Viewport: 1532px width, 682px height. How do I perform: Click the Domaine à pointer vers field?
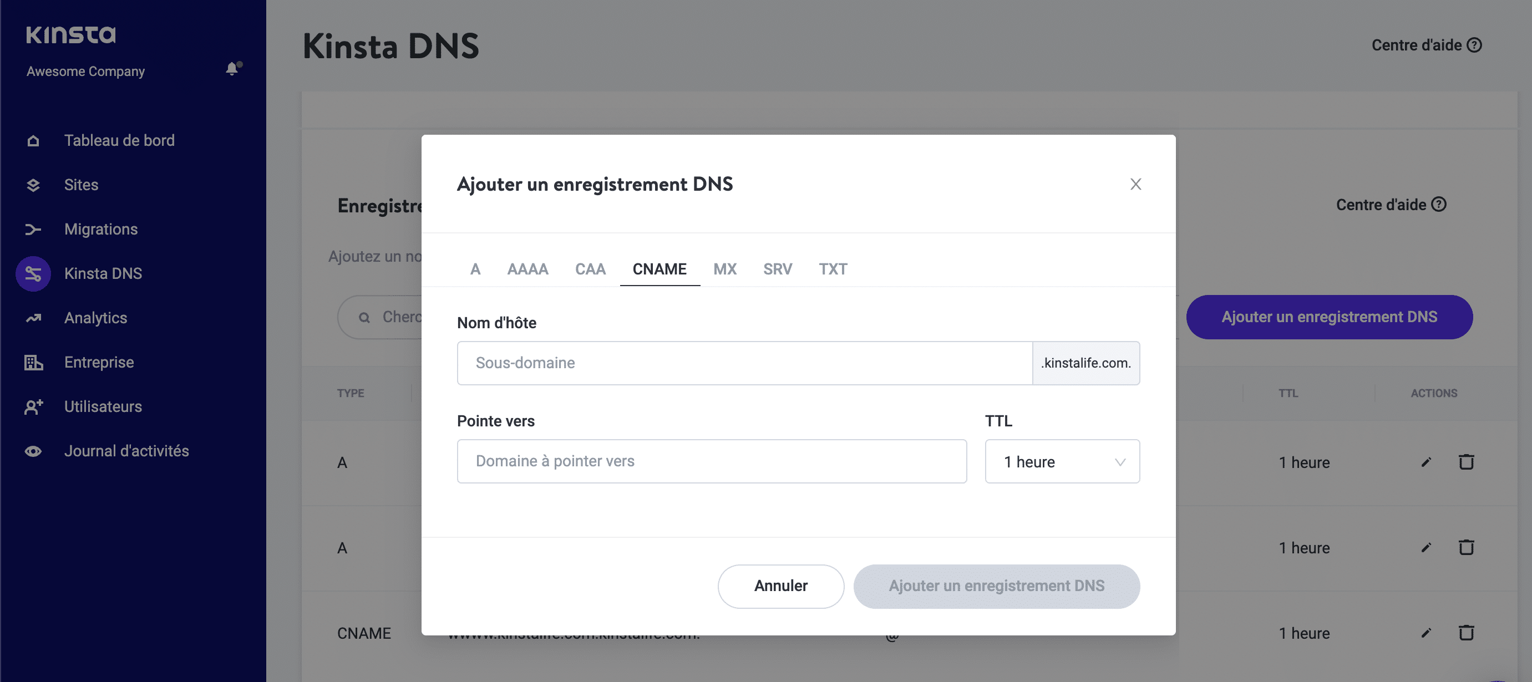pyautogui.click(x=711, y=462)
